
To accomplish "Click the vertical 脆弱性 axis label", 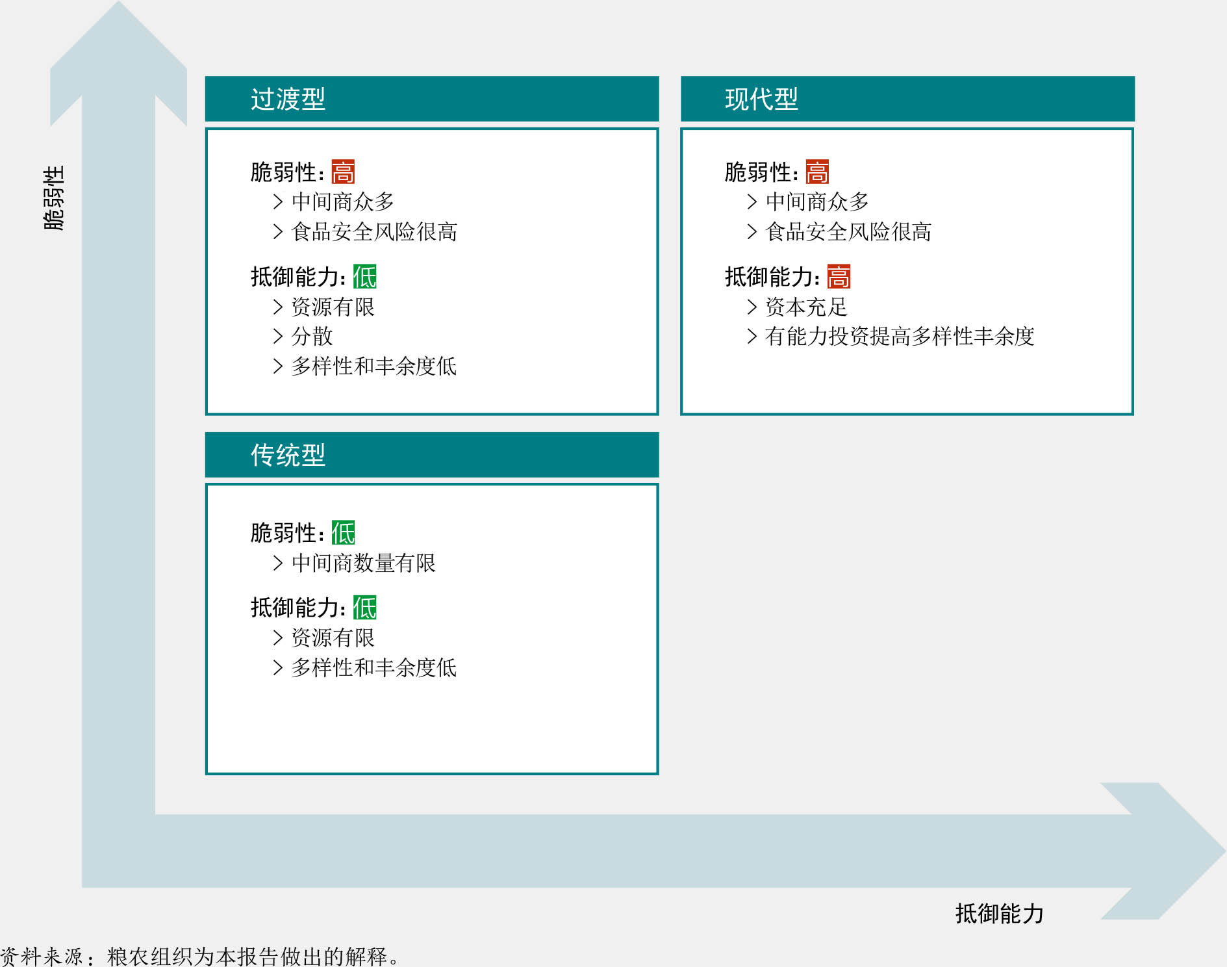I will pos(54,198).
